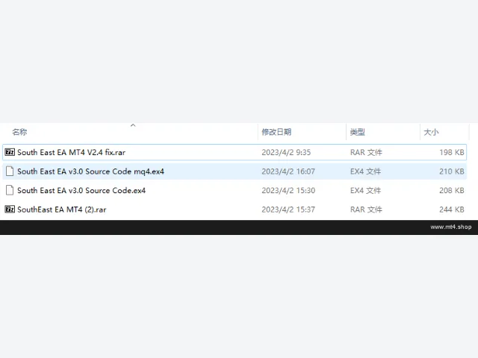
Task: Click the date 2023/4/2 16:07
Action: point(288,172)
